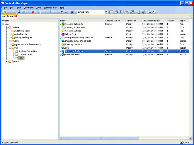Screen dimensions: 194x145
Task: Select Hiding and Displaying the Ruler
Action: pos(124,37)
